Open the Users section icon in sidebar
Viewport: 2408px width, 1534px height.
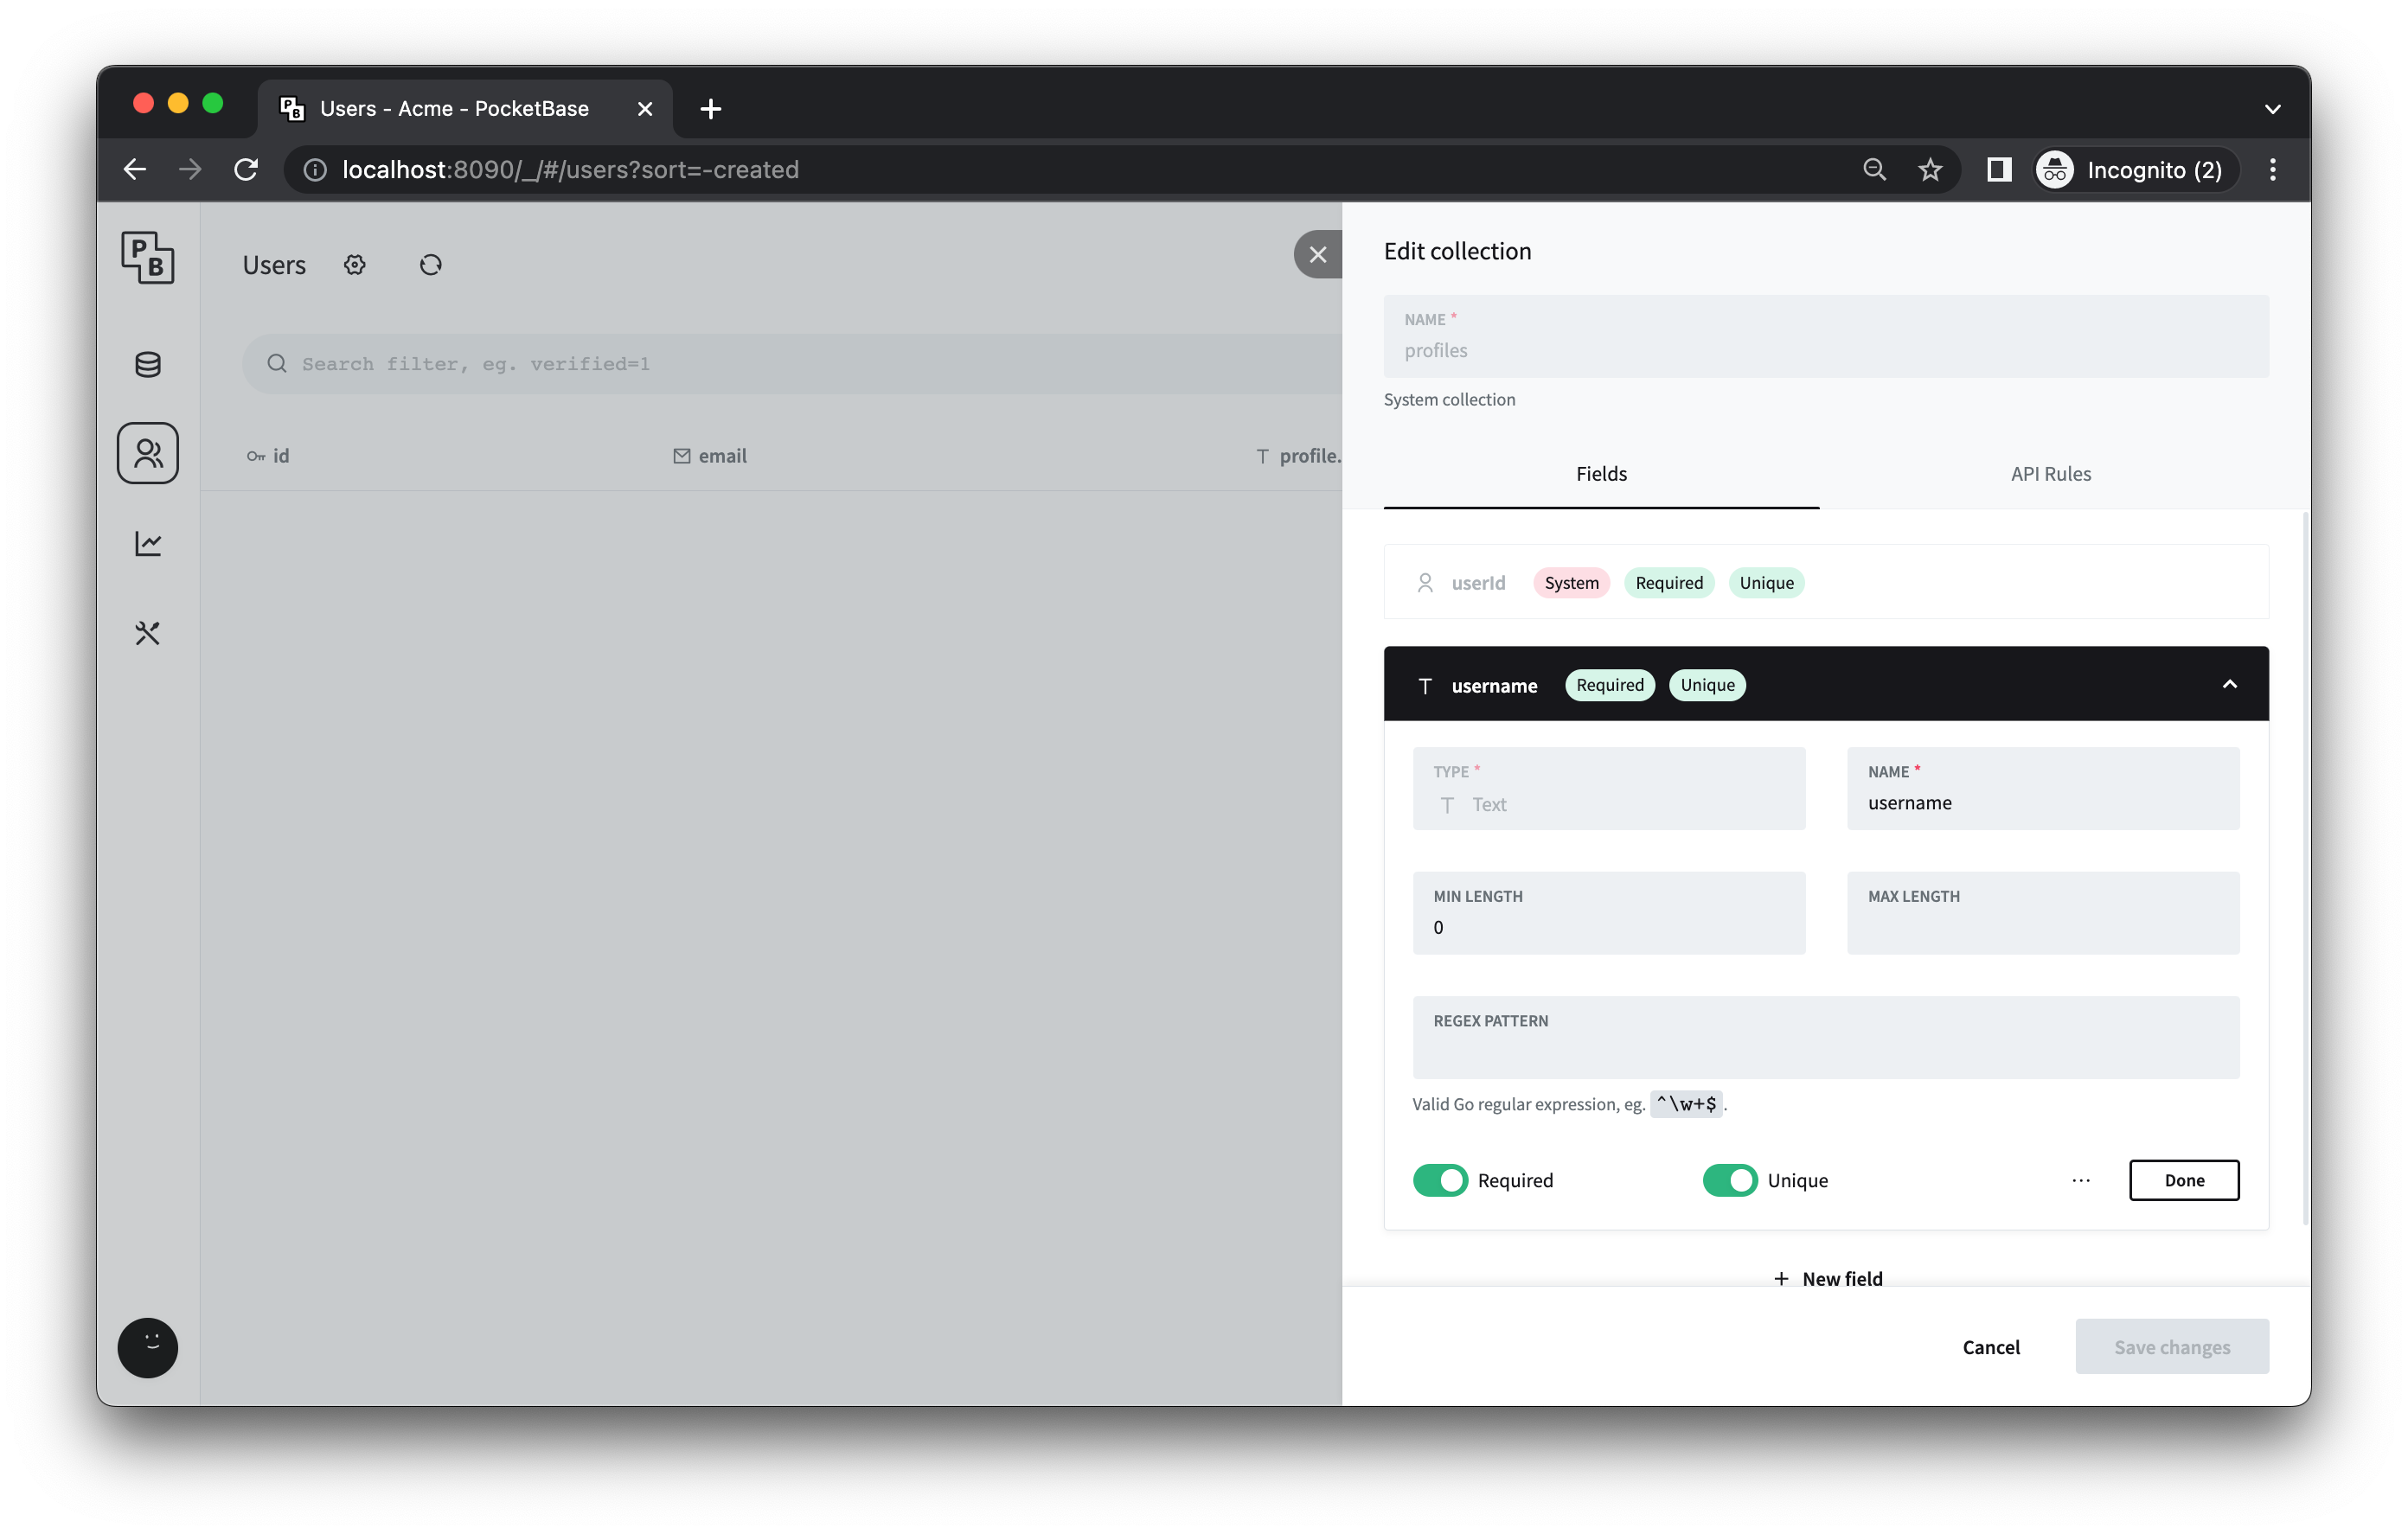[148, 453]
